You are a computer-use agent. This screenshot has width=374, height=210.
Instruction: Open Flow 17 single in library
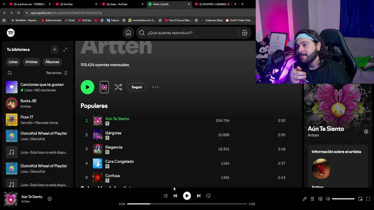(x=37, y=120)
